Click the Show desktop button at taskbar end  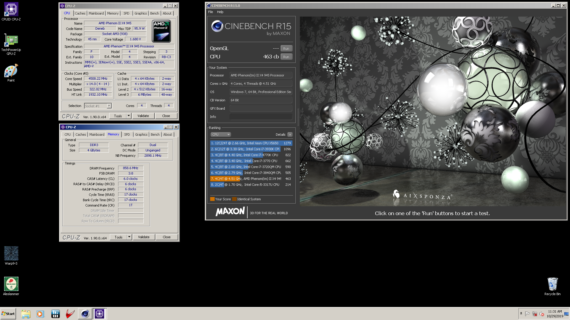(567, 314)
